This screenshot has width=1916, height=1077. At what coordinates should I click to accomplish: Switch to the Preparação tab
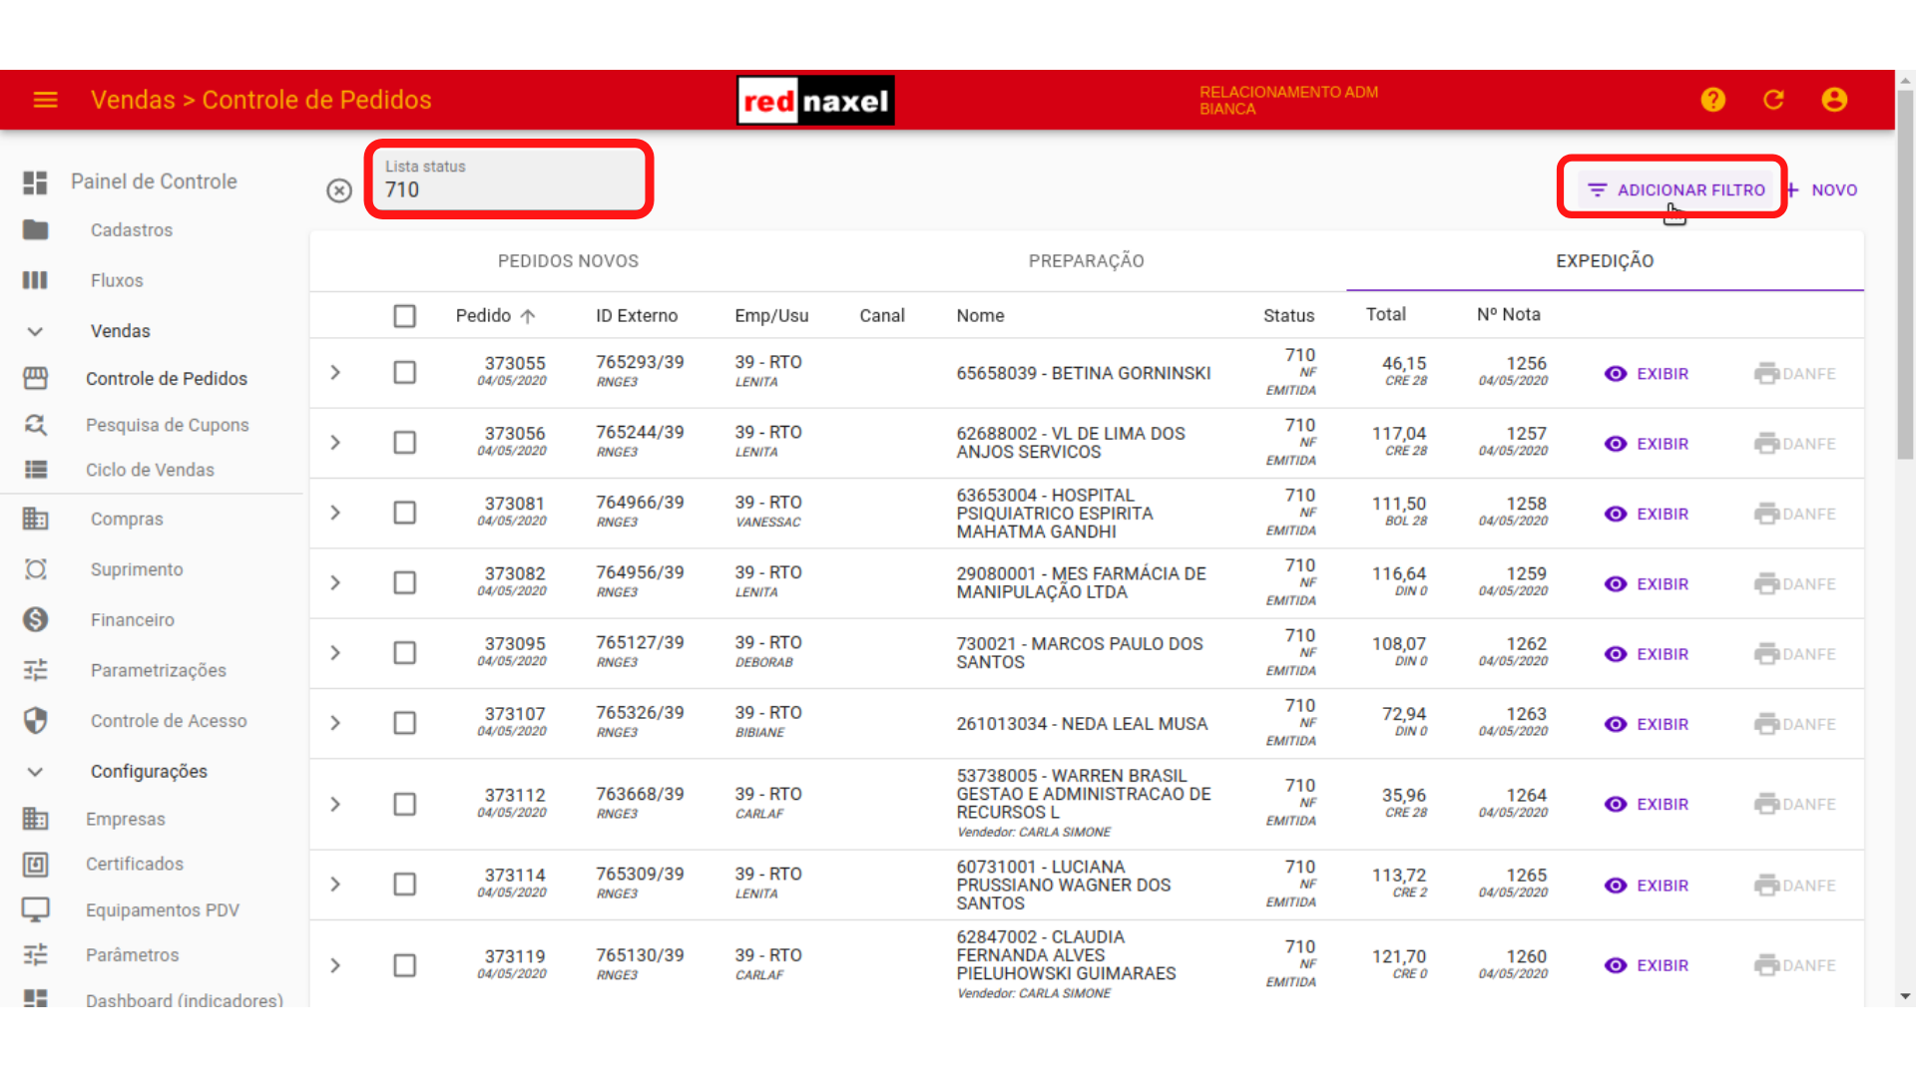pos(1086,261)
